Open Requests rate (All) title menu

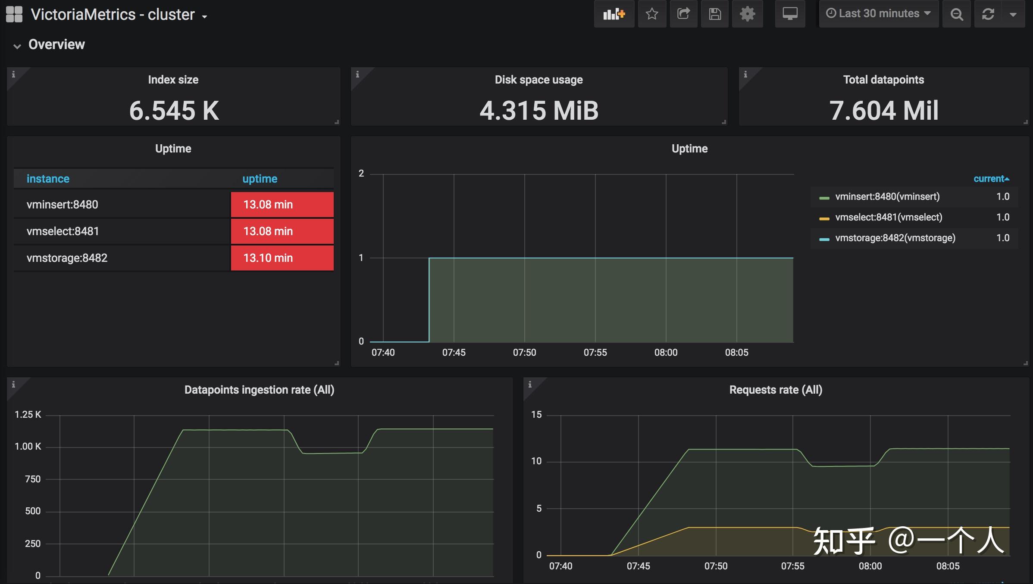pos(776,390)
